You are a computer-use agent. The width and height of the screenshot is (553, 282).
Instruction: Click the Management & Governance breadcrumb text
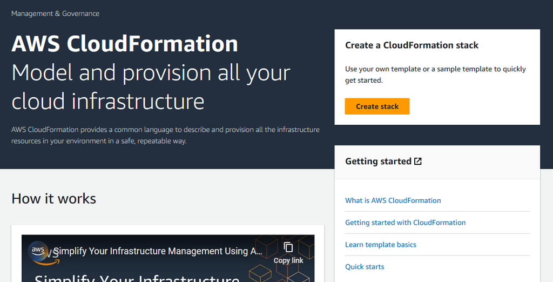pos(56,14)
